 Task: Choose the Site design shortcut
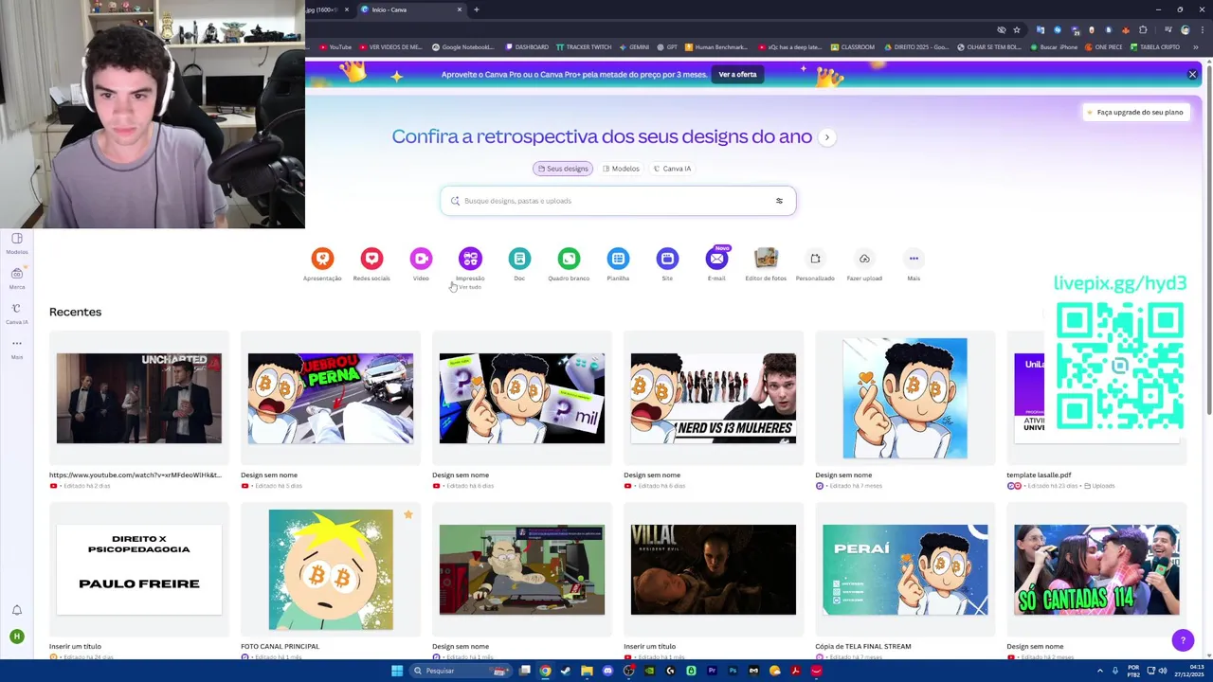(x=667, y=258)
